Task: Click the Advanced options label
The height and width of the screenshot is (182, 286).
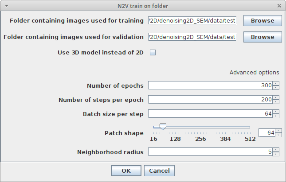Action: [x=254, y=73]
